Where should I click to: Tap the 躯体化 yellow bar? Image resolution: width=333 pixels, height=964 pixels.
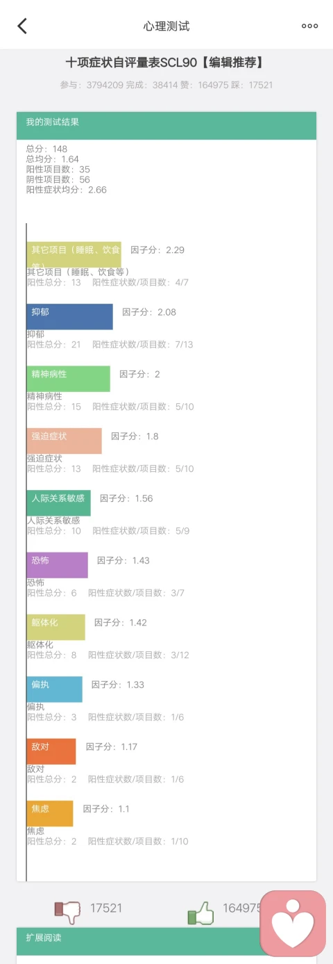pos(55,627)
